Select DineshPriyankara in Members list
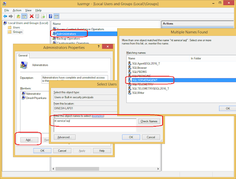The height and width of the screenshot is (179, 236). click(x=36, y=98)
